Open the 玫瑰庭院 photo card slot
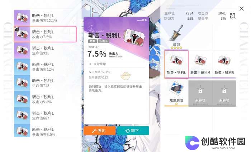This screenshot has width=251, height=152. pos(176,93)
